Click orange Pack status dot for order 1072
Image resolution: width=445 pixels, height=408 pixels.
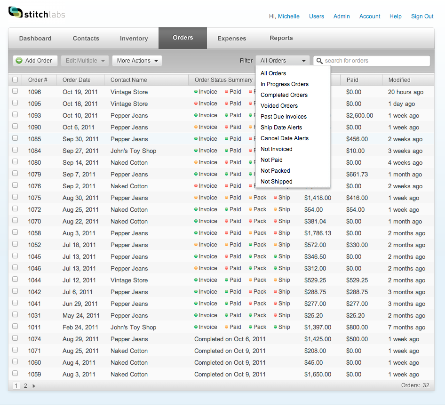[x=250, y=209]
